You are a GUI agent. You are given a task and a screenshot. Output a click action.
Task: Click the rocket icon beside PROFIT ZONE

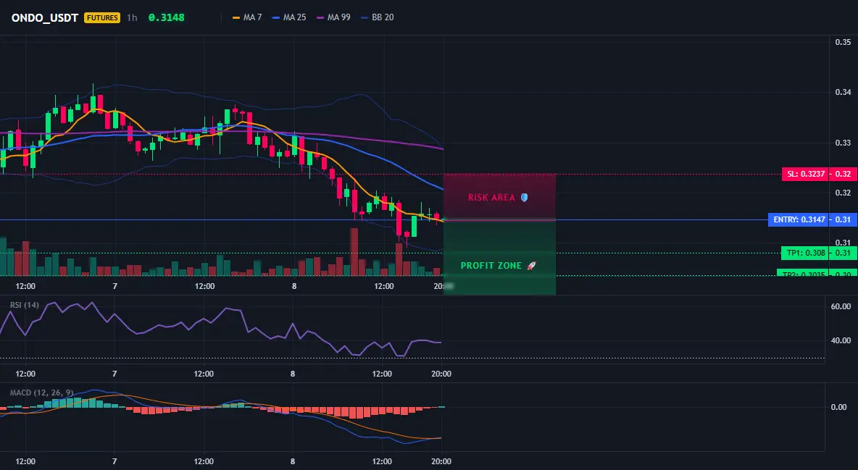531,265
